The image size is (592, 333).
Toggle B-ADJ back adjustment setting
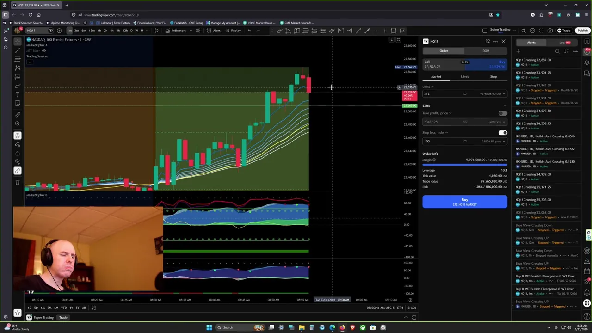coord(411,308)
